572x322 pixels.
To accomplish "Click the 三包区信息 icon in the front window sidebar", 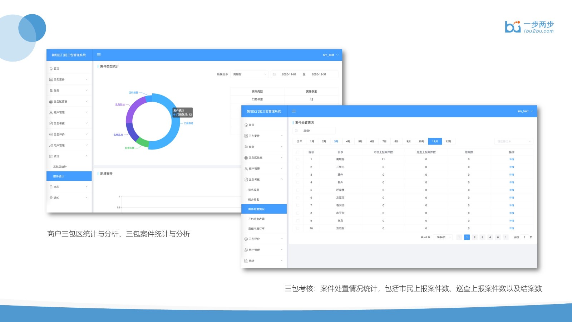I will click(x=246, y=158).
